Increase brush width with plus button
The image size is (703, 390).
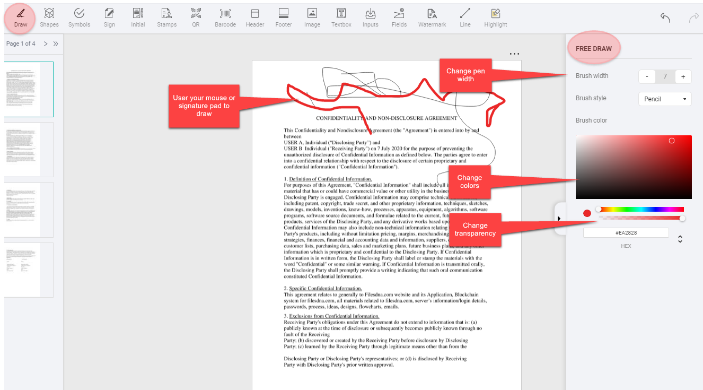pos(683,76)
